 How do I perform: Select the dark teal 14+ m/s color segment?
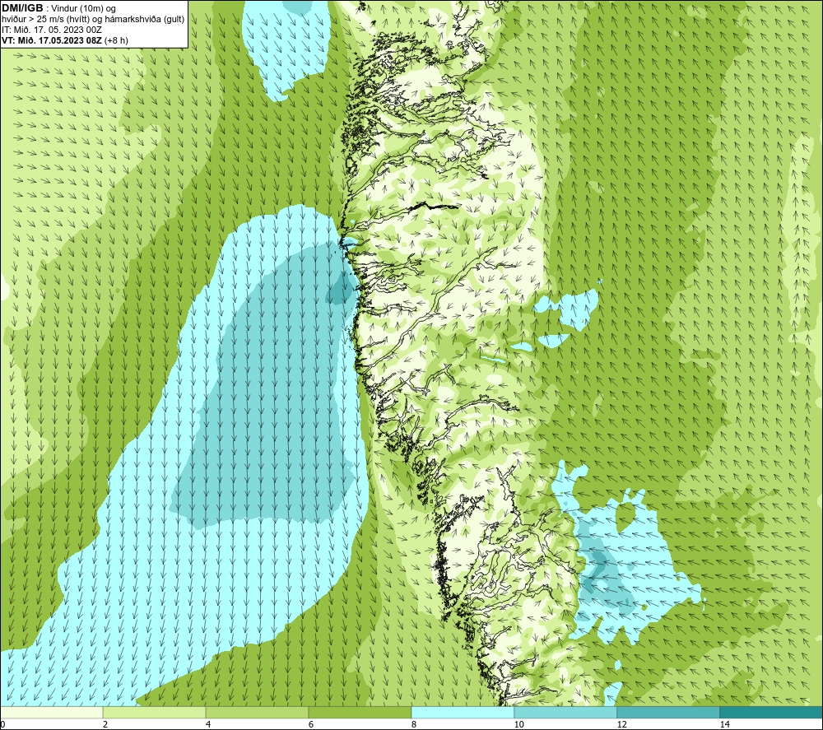772,712
